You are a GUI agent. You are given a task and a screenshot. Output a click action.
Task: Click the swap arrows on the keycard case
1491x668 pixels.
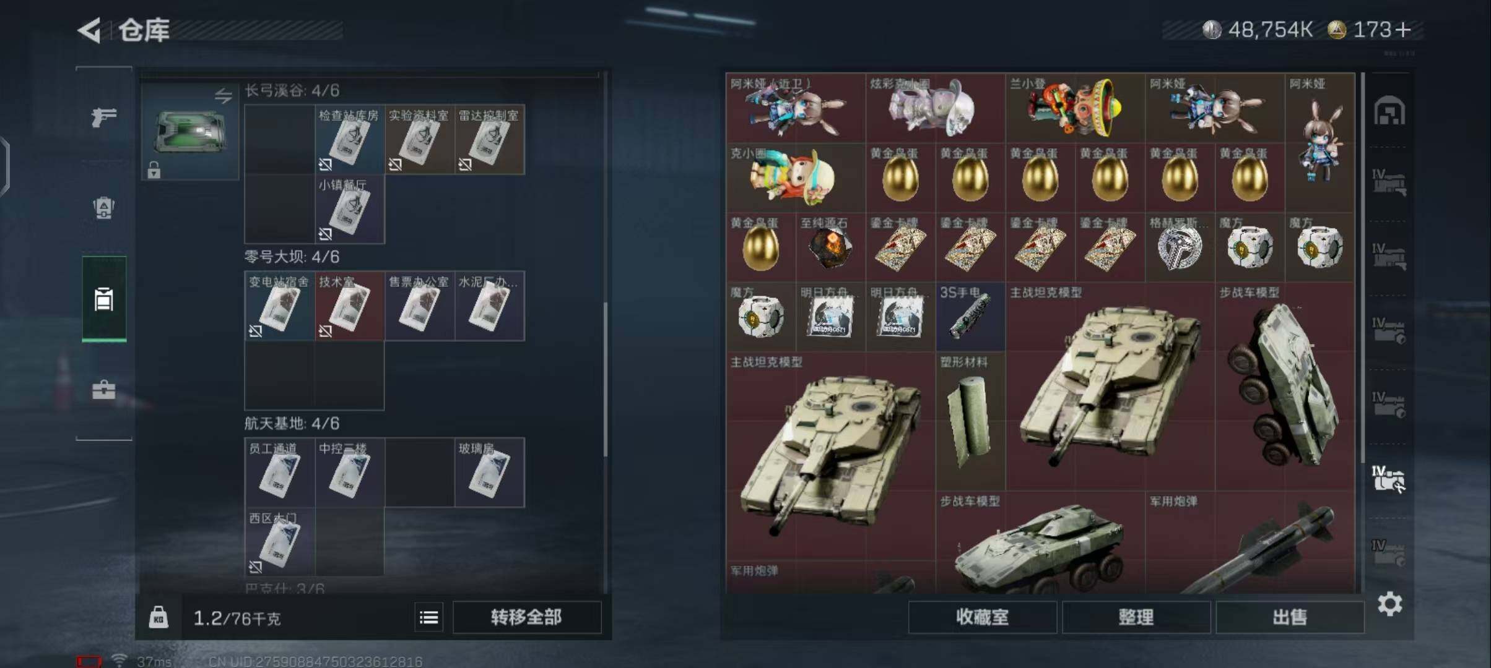[x=224, y=95]
